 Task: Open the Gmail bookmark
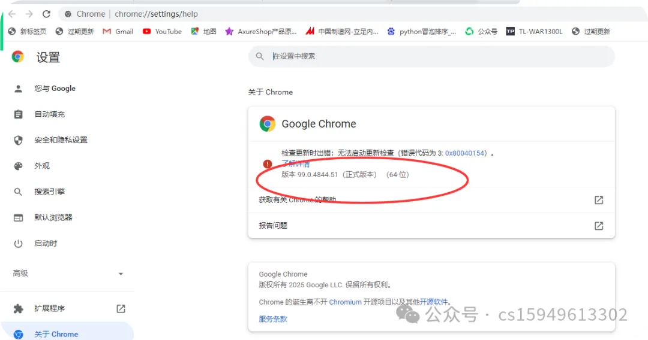point(118,31)
